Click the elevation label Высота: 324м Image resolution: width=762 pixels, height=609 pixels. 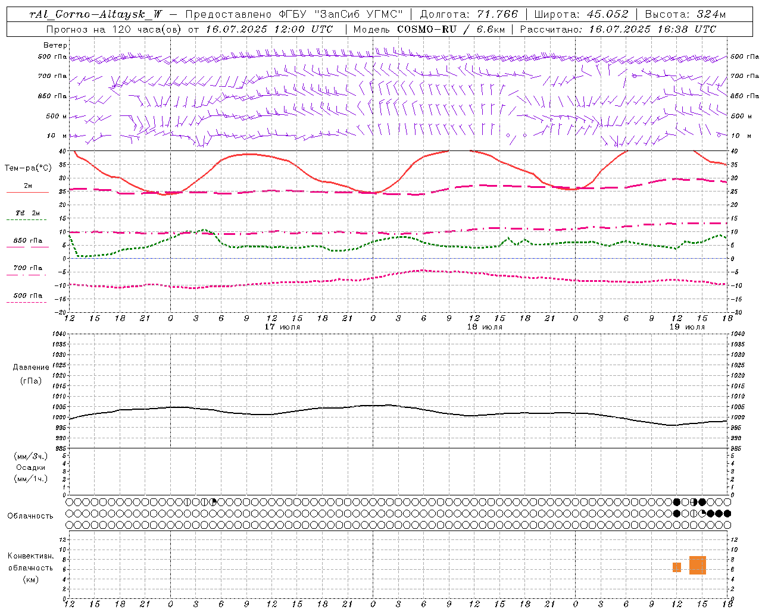[x=685, y=14]
